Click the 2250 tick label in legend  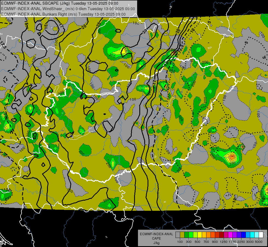coord(241,242)
